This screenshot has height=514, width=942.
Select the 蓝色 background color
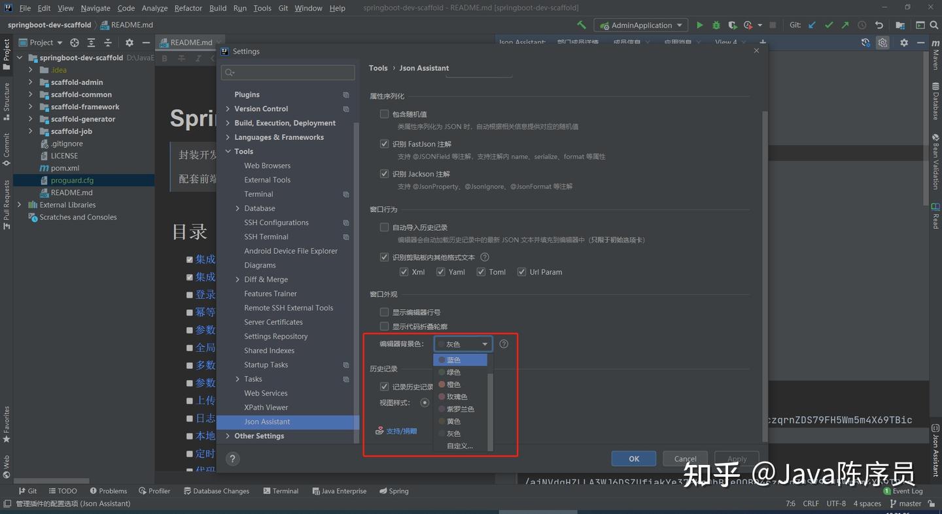click(454, 359)
